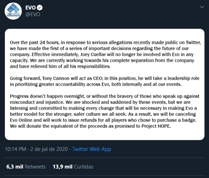Click the 'Progress doesn't happen overnight' line

[x=105, y=96]
